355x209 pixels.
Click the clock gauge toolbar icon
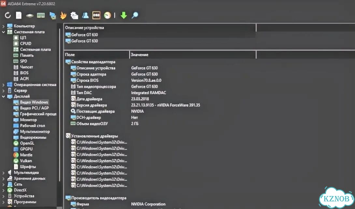pyautogui.click(x=107, y=15)
